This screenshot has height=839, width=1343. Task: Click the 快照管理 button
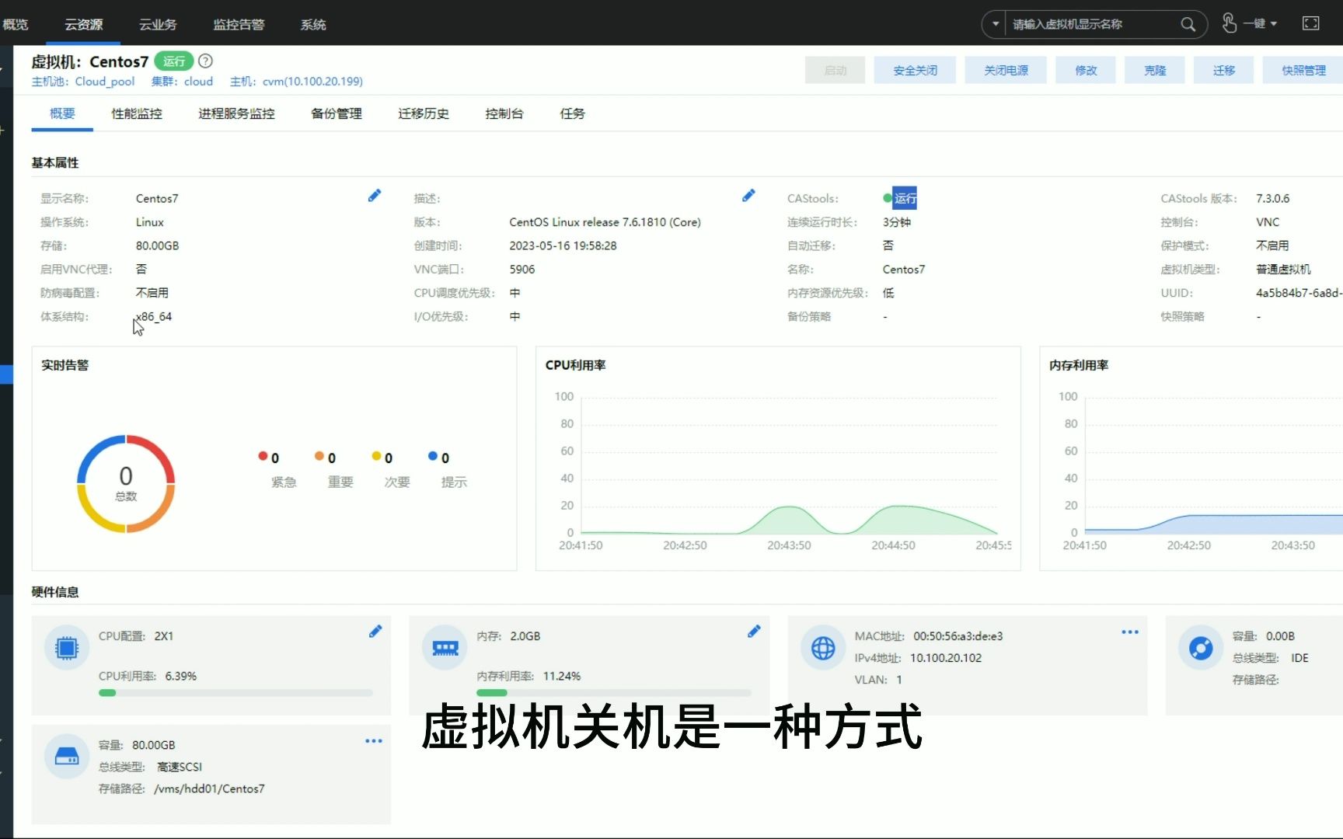(1303, 70)
